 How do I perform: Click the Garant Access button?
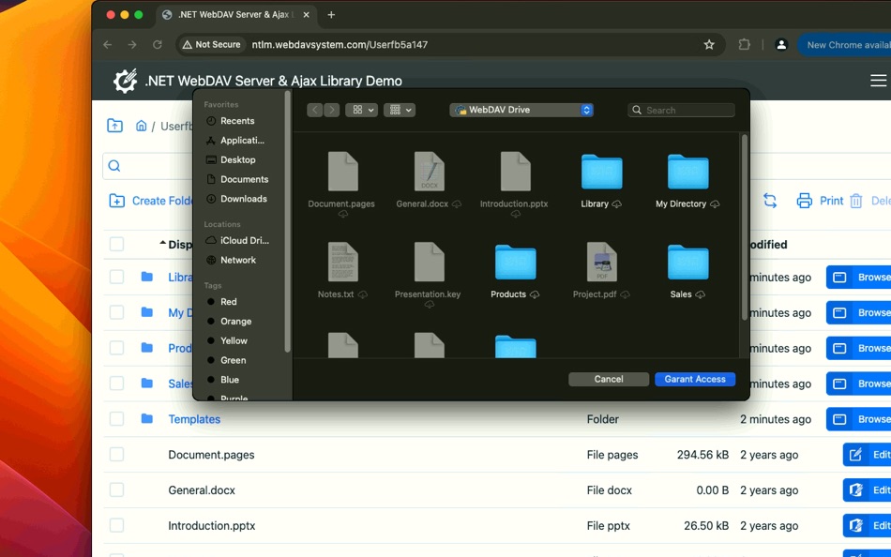695,379
